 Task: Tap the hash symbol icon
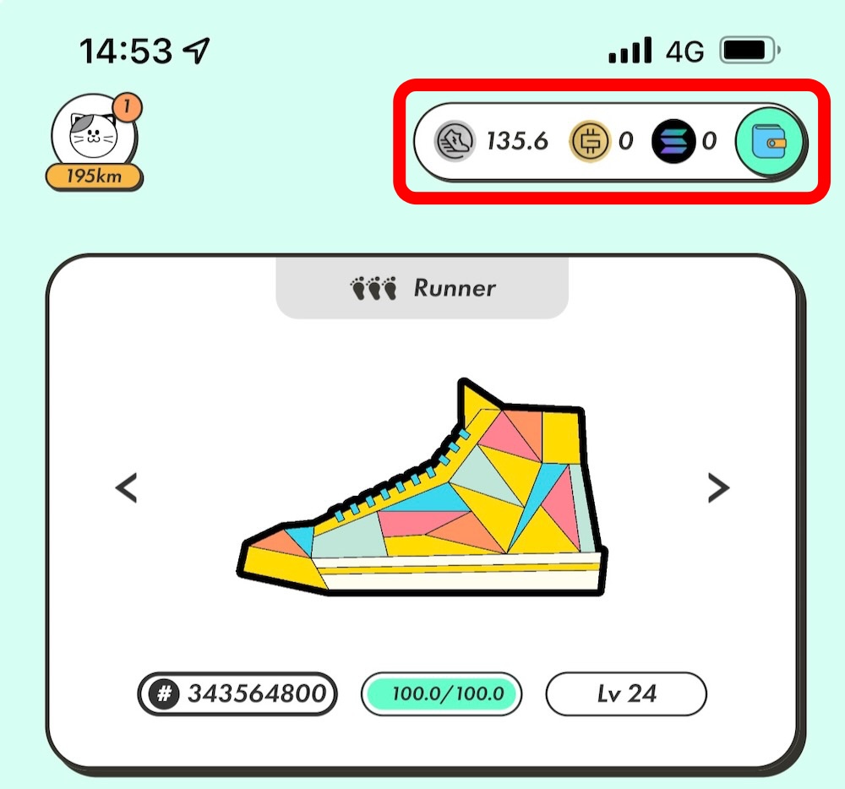coord(165,694)
